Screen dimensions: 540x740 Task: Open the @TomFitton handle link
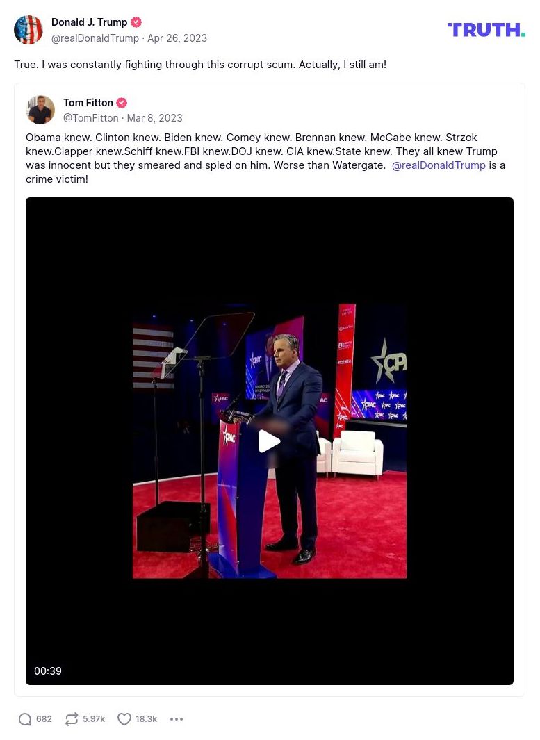[x=90, y=118]
